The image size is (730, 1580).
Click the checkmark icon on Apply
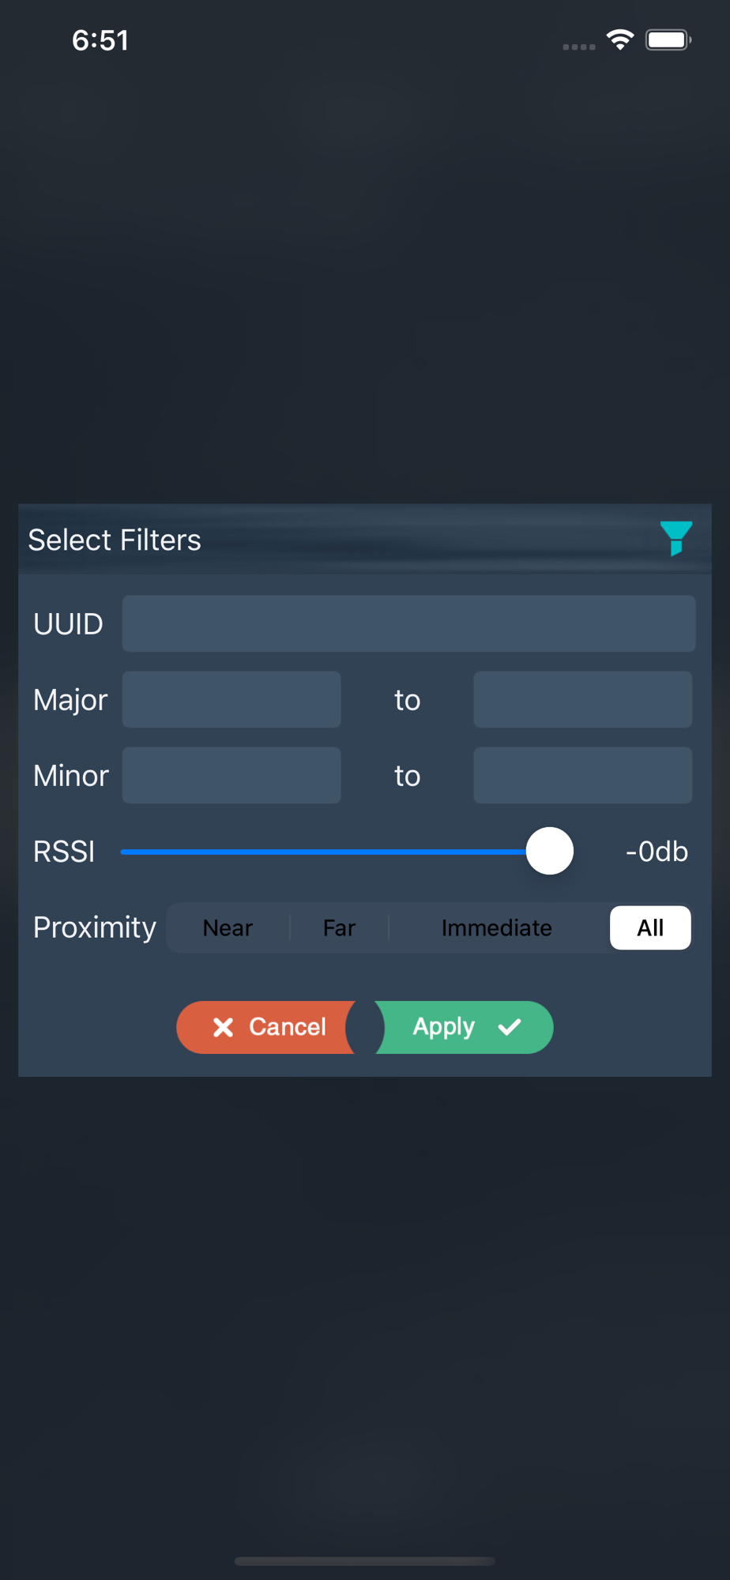point(510,1027)
